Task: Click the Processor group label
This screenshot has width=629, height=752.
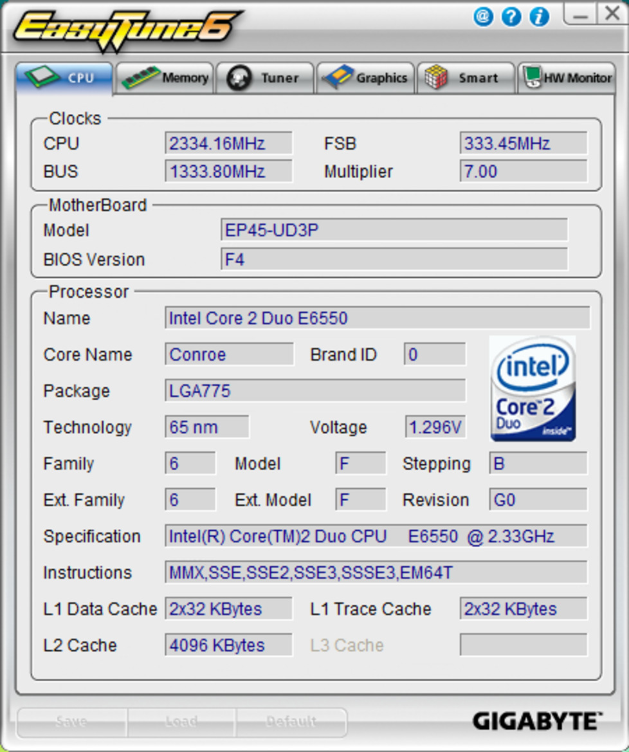Action: (89, 291)
